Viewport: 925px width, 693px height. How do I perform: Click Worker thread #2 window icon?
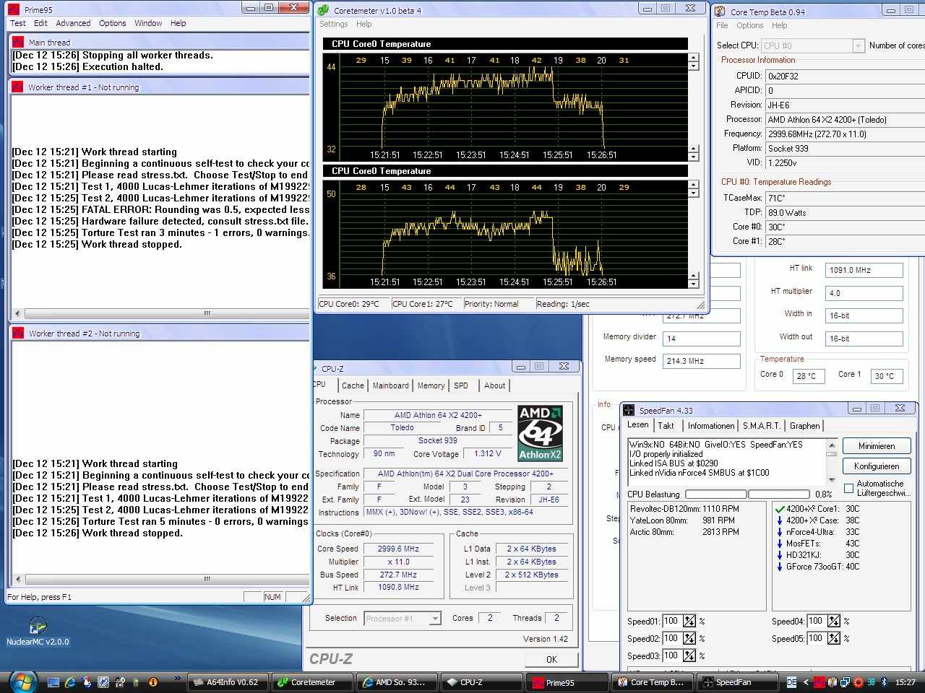17,333
